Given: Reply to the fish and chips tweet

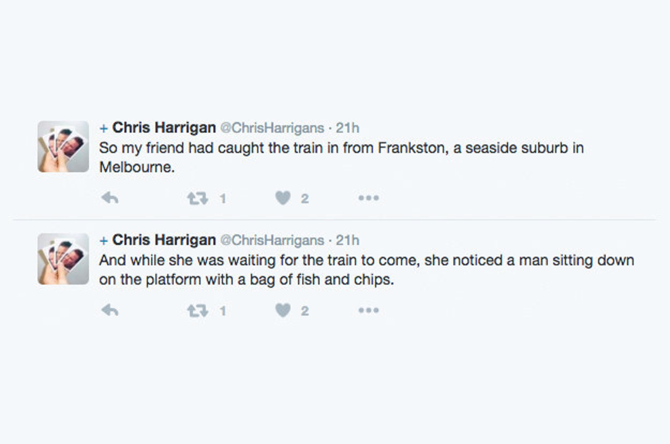Looking at the screenshot, I should point(110,310).
